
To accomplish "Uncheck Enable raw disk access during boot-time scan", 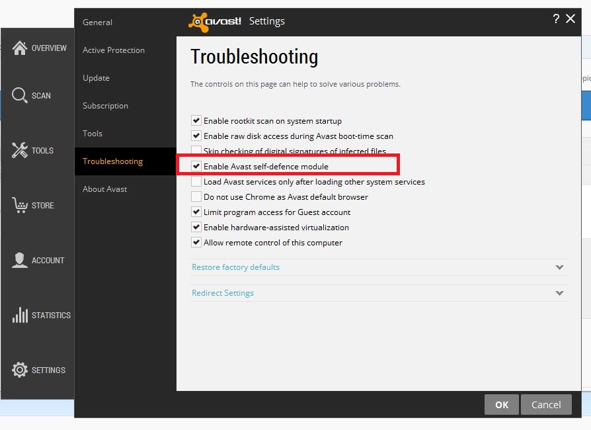I will [x=196, y=136].
